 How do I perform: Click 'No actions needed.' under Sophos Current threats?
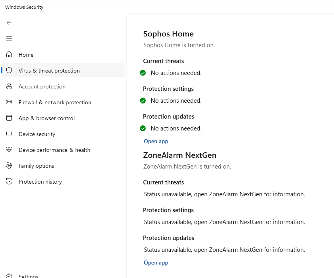[176, 73]
